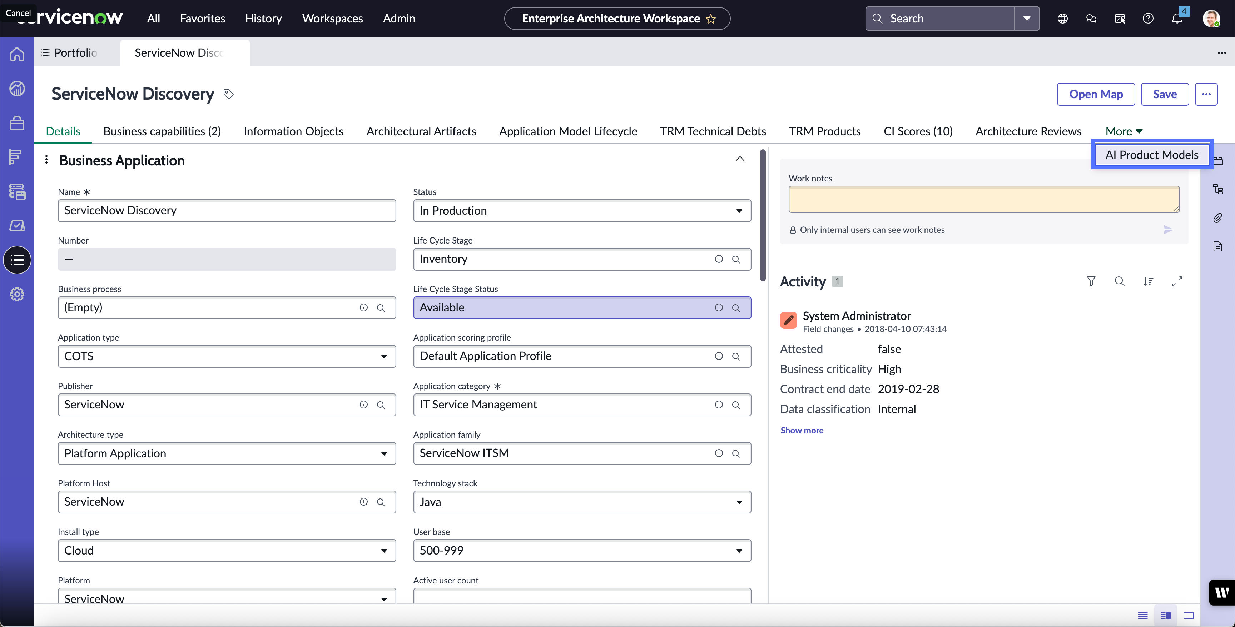Select the highlighted list icon in sidebar

17,260
